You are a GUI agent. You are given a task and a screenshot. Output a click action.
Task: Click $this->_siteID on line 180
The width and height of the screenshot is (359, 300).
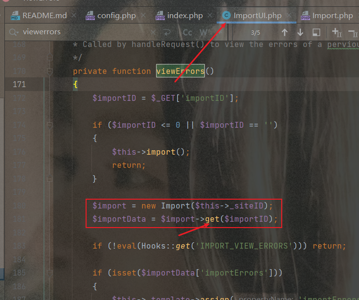tap(229, 206)
